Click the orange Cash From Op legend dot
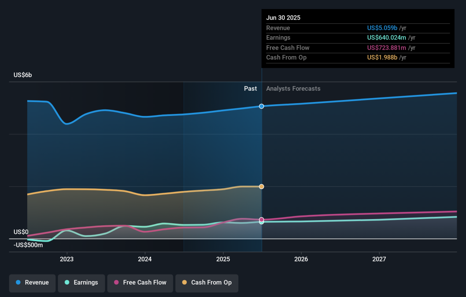The height and width of the screenshot is (297, 466). tap(184, 283)
